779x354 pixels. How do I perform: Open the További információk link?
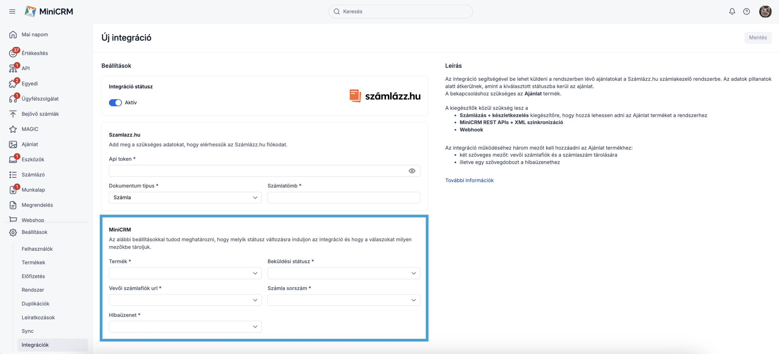[x=469, y=181]
